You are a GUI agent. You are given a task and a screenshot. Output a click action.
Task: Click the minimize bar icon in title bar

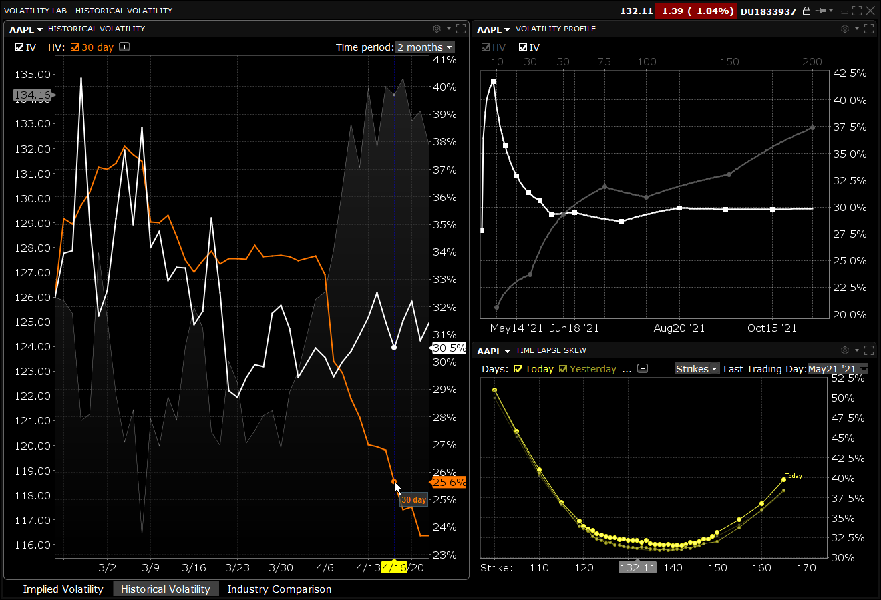[845, 11]
